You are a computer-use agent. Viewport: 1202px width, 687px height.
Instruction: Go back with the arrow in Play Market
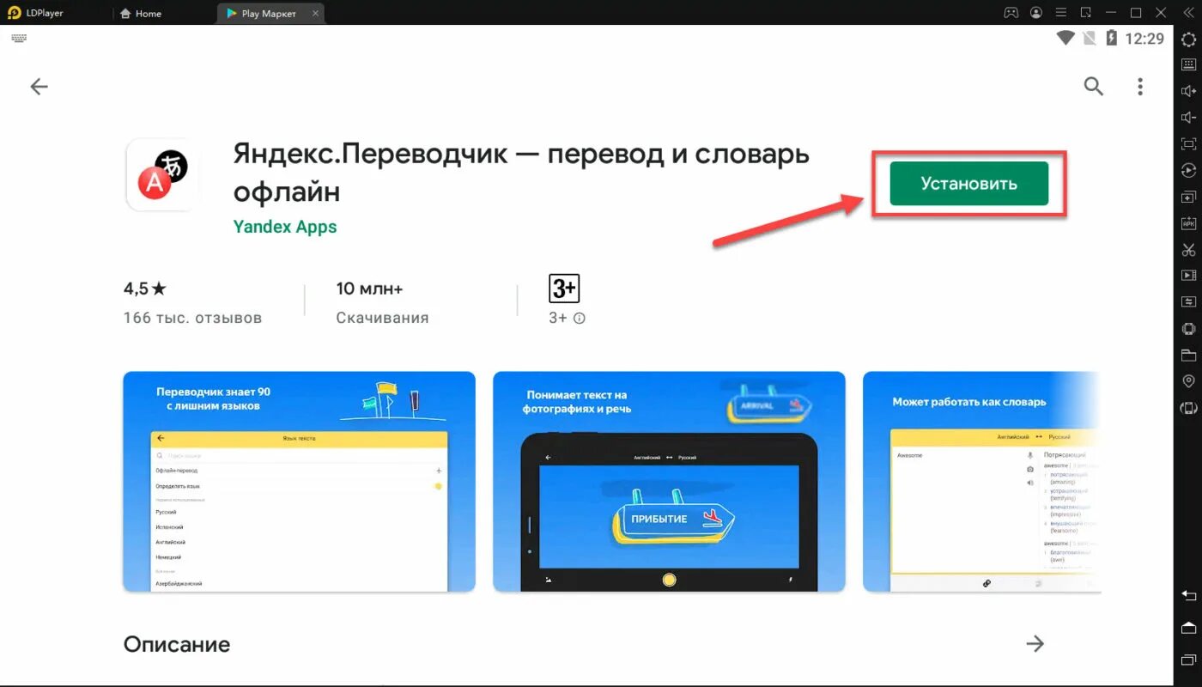click(x=39, y=86)
